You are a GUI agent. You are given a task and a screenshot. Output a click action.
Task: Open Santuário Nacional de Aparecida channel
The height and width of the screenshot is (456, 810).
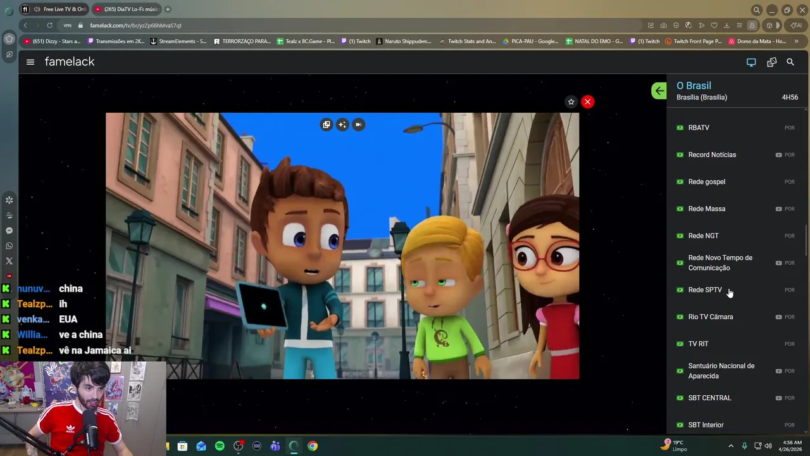point(735,371)
